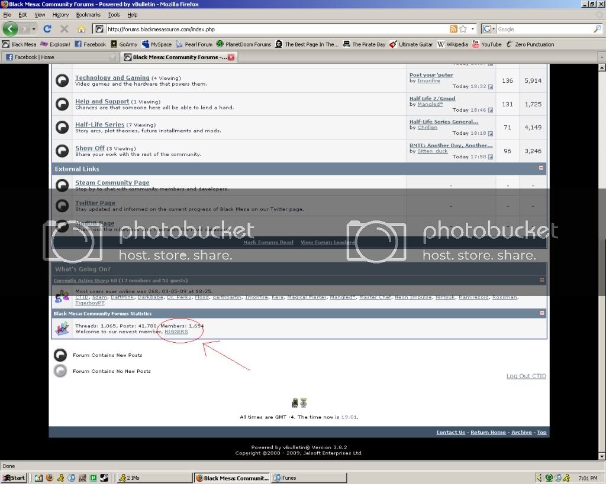
Task: Go to last post icon in Show Off row
Action: coord(491,157)
